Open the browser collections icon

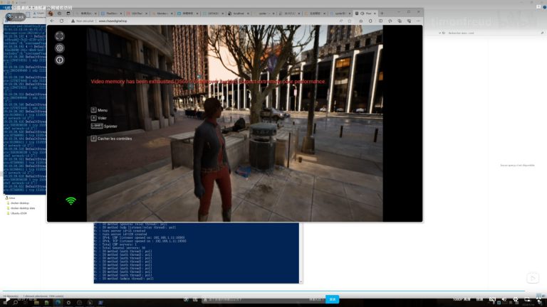pos(400,21)
